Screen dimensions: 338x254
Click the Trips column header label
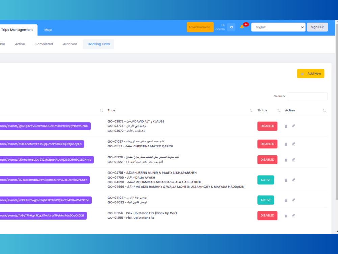pyautogui.click(x=111, y=110)
